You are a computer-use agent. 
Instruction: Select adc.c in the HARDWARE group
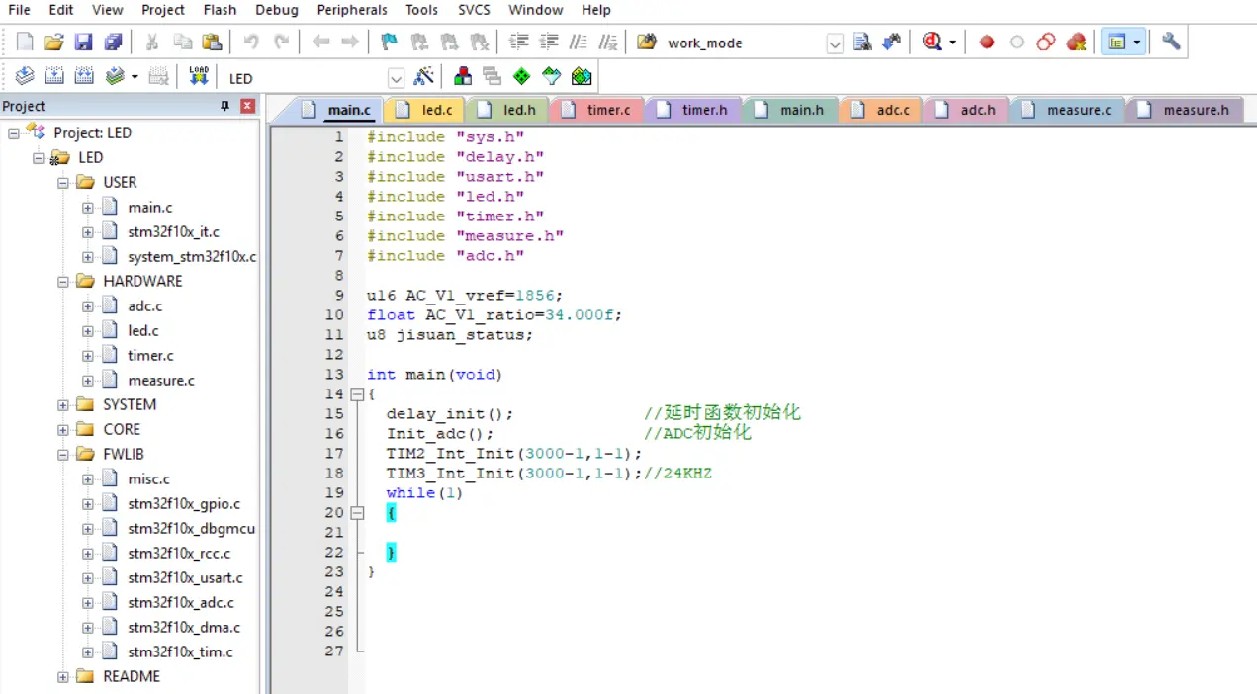click(x=144, y=306)
